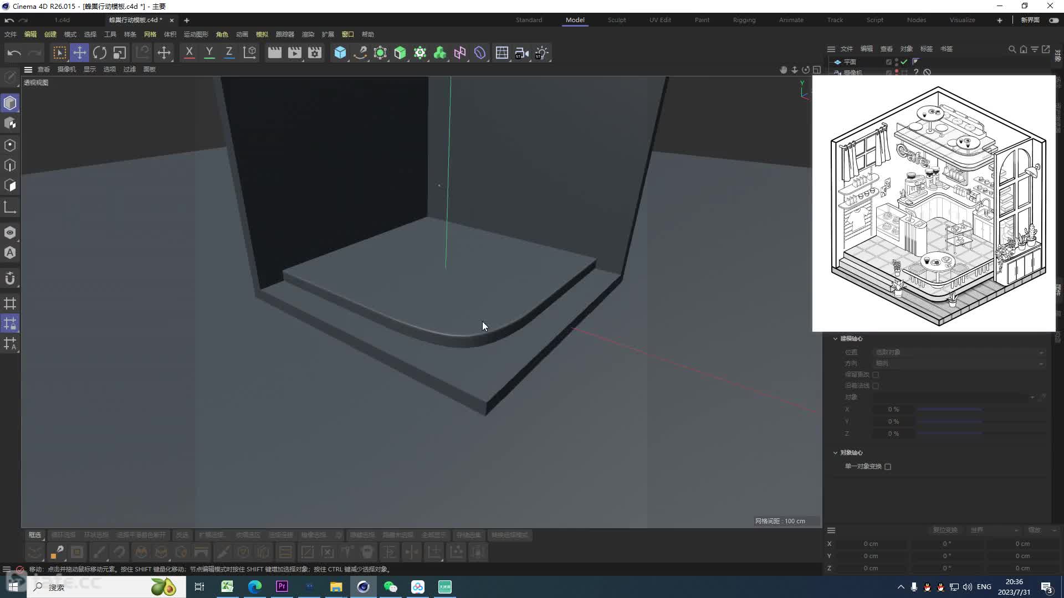Check the 沿着法线 checkbox
Viewport: 1064px width, 598px height.
[876, 386]
